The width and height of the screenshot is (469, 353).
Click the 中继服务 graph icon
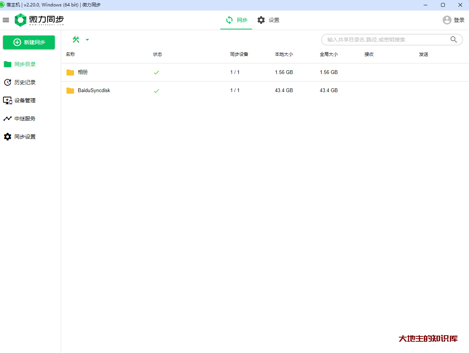[x=8, y=119]
